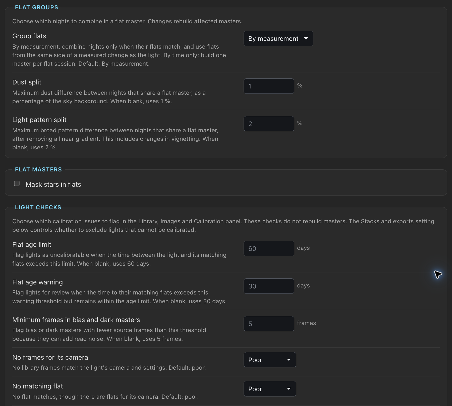Click the 'Flag lights for review' description
This screenshot has height=406, width=452.
point(120,297)
